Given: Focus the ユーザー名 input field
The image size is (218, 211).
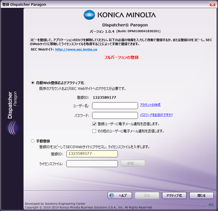Looking at the screenshot, I should click(x=115, y=106).
